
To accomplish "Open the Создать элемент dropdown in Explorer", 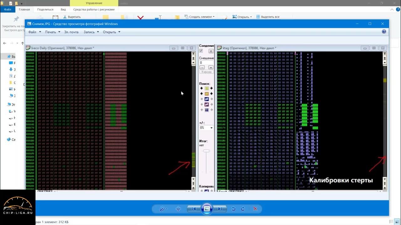I will click(200, 17).
